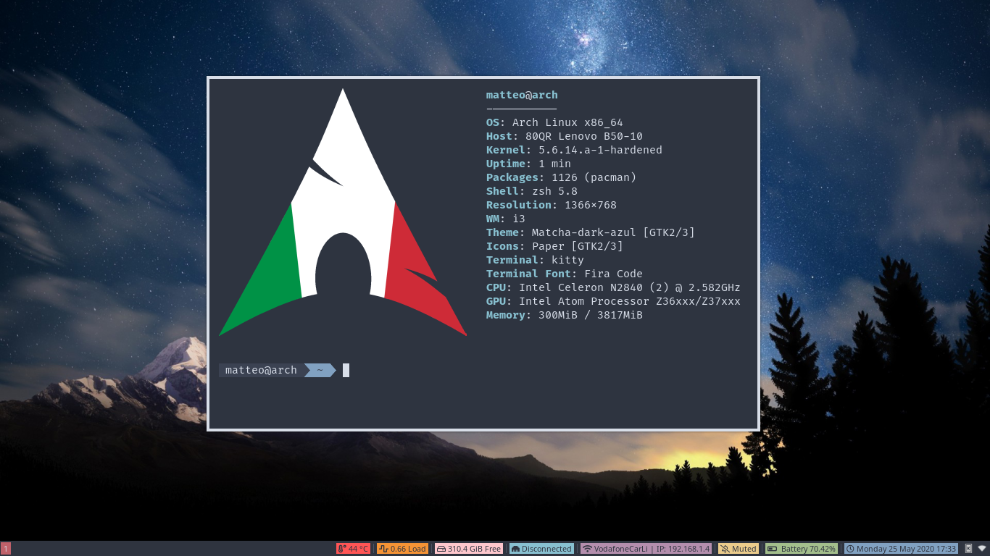990x556 pixels.
Task: Click the 44 °C temperature block
Action: click(353, 549)
